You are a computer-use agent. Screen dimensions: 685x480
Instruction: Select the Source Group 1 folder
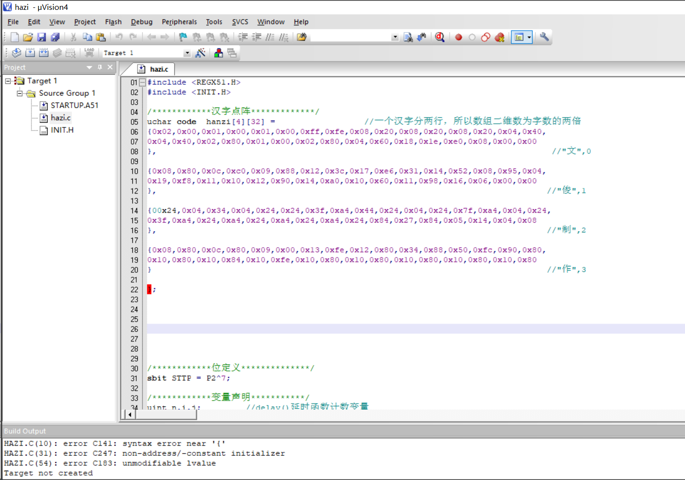click(x=67, y=93)
